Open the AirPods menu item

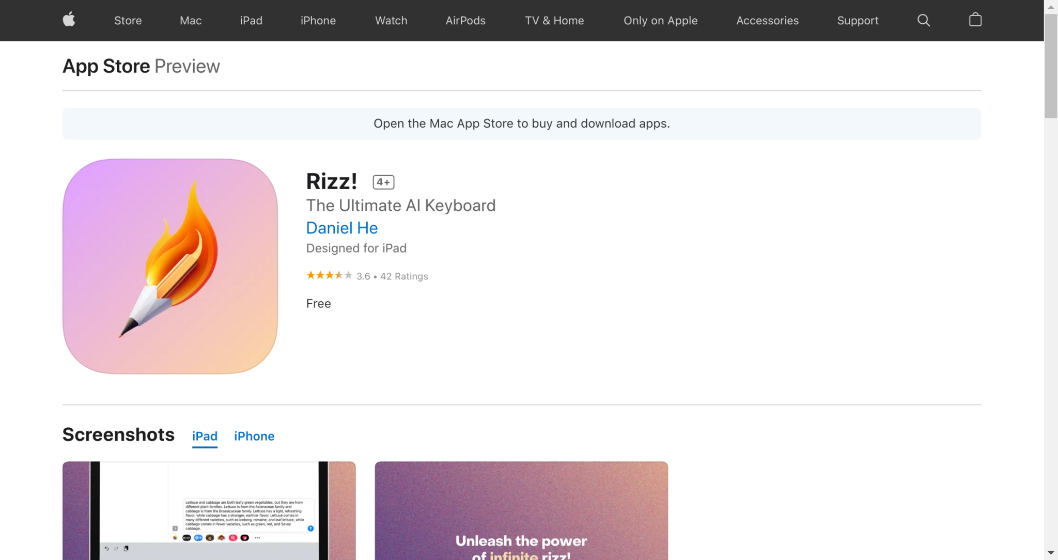tap(465, 21)
